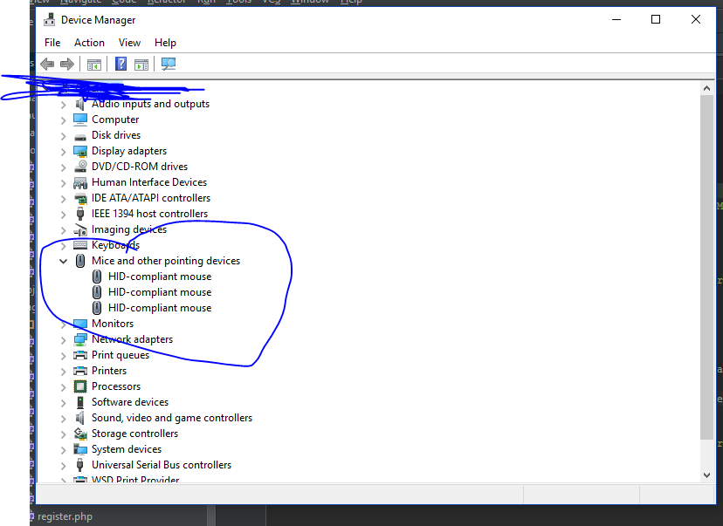The width and height of the screenshot is (723, 526).
Task: Open the Action menu
Action: point(89,43)
